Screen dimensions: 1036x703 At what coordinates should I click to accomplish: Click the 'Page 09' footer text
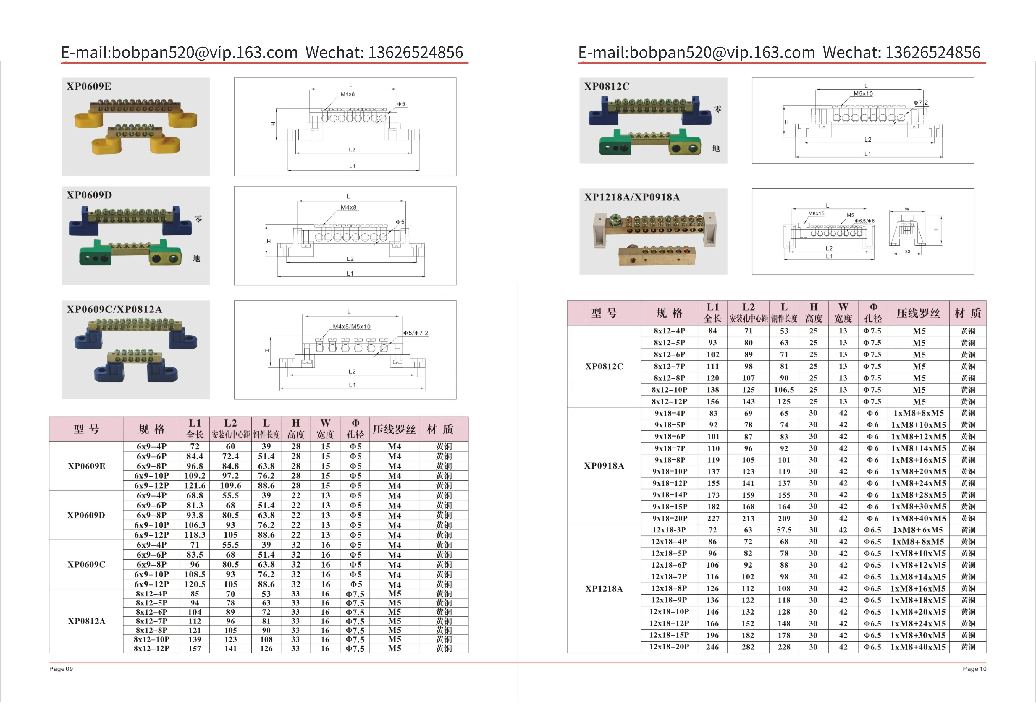pyautogui.click(x=61, y=669)
